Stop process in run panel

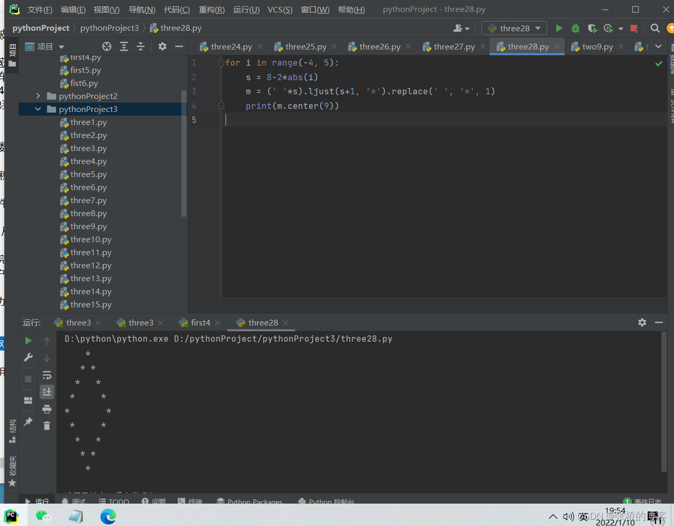[28, 379]
